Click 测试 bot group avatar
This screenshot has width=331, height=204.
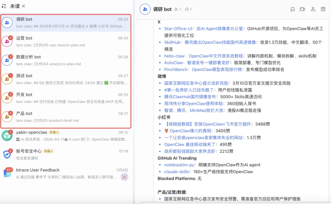coord(7,79)
